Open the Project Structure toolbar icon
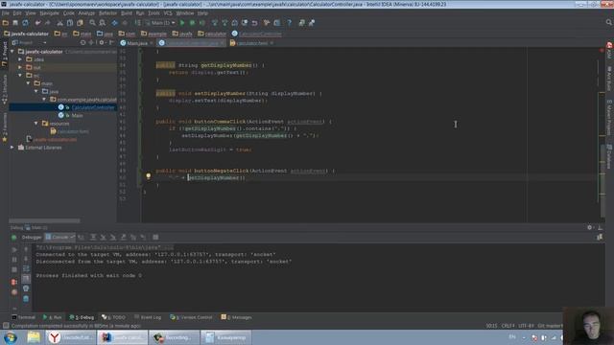Image resolution: width=614 pixels, height=345 pixels. (x=277, y=23)
